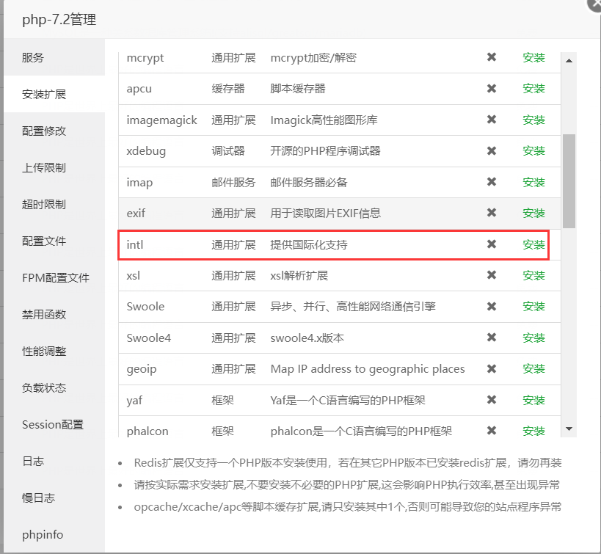Click the scrollbar down arrow
Image resolution: width=601 pixels, height=554 pixels.
point(569,429)
